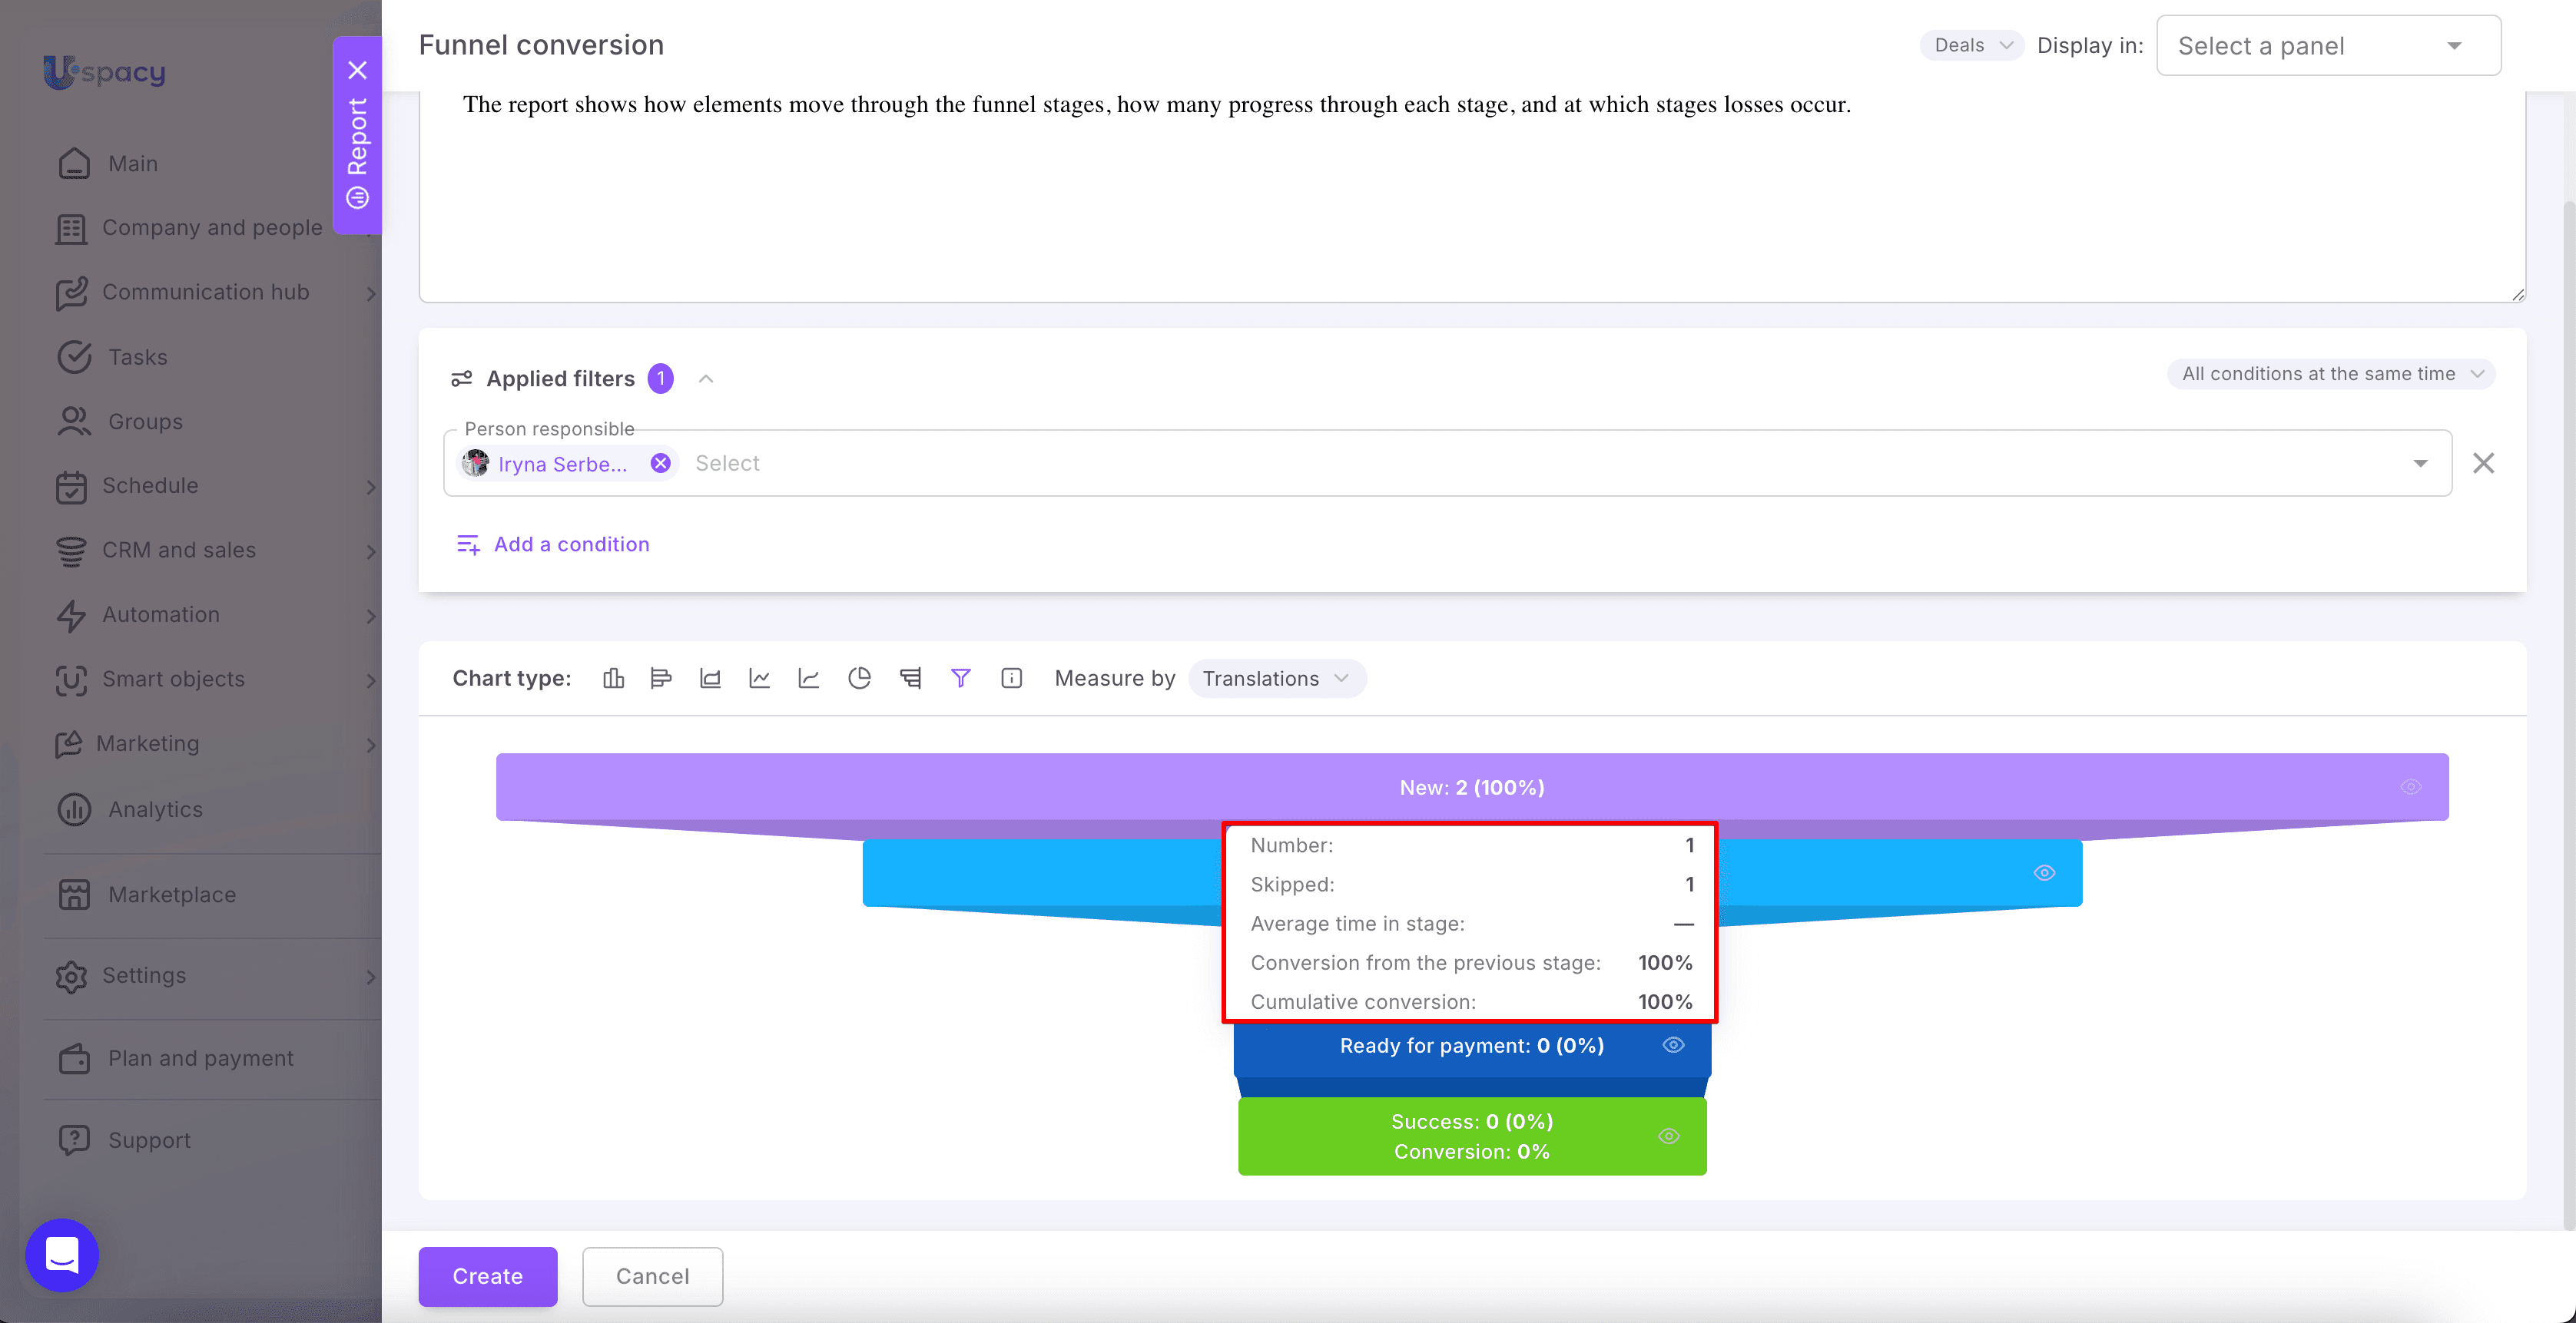Screen dimensions: 2576x1323
Task: Click the Cancel button
Action: coord(652,1276)
